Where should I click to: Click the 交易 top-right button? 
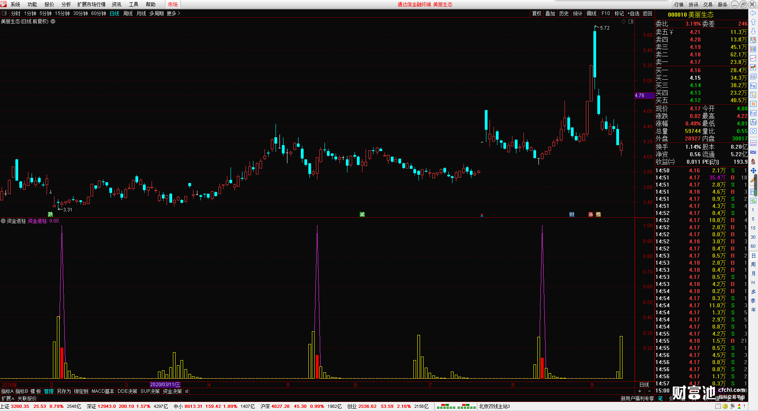[708, 4]
